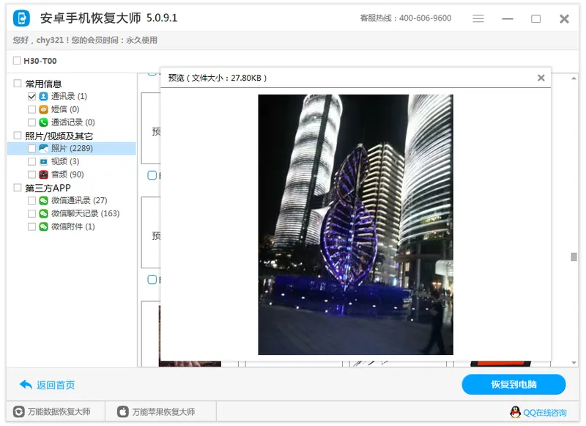This screenshot has width=586, height=426.
Task: Click the WeChat contacts (微信通讯录) icon
Action: [x=44, y=200]
